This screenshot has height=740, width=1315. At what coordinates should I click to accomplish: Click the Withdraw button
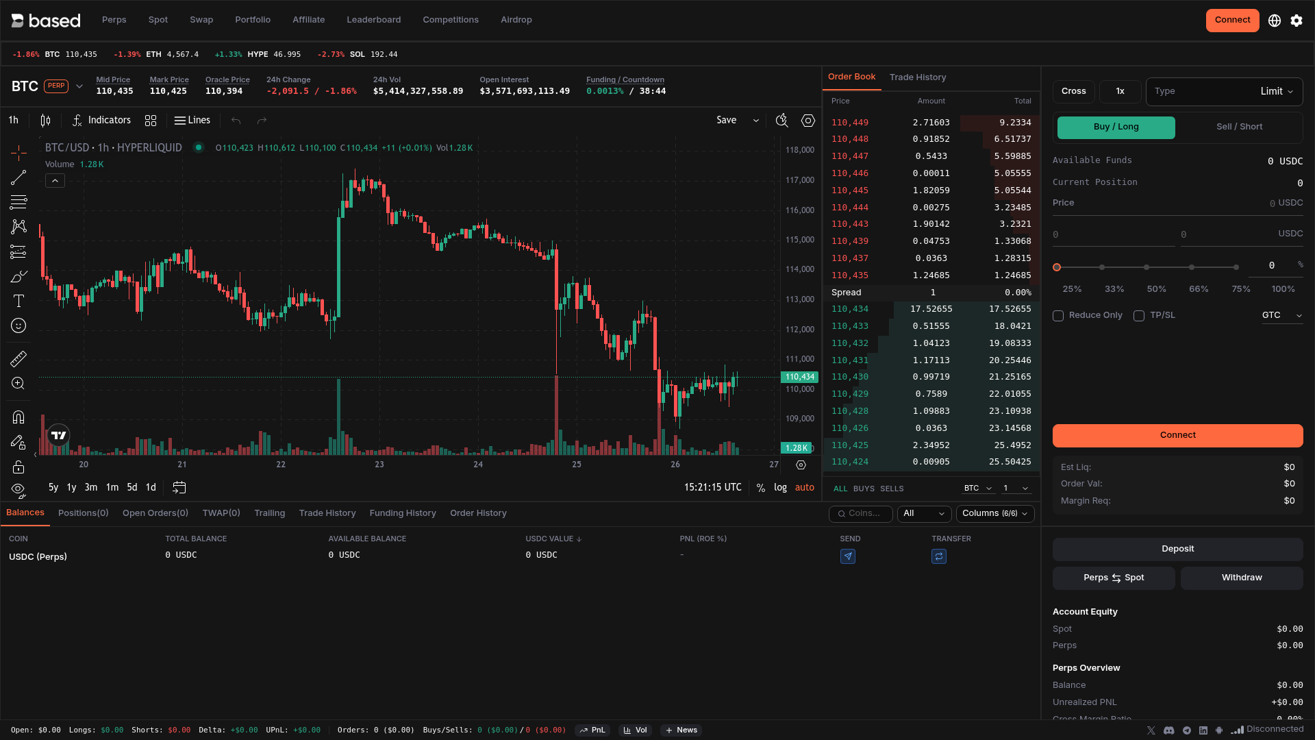[x=1241, y=578]
